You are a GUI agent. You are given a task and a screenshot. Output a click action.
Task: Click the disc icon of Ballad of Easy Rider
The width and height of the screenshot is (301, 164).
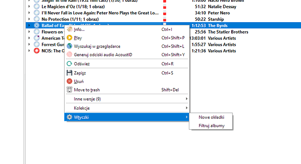(37, 26)
